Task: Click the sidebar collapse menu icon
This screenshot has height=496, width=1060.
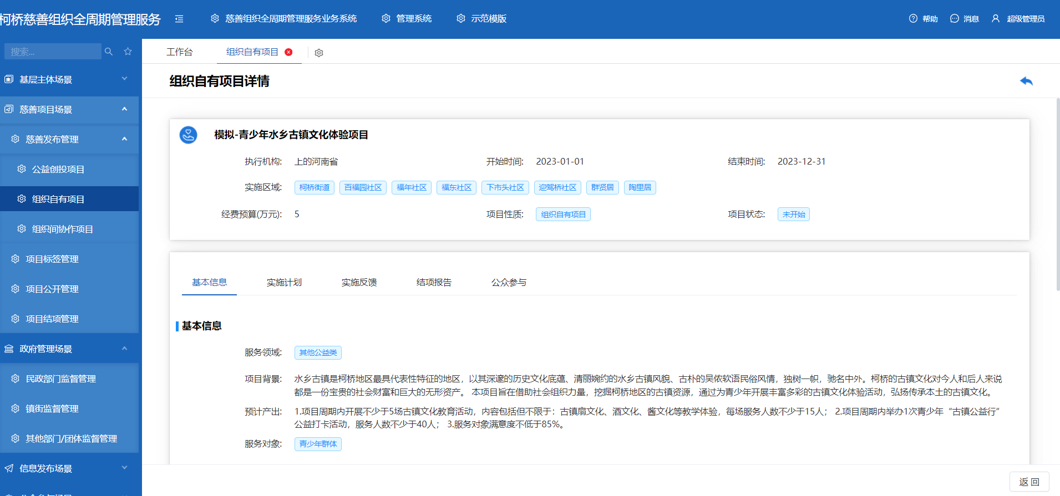Action: pyautogui.click(x=179, y=19)
